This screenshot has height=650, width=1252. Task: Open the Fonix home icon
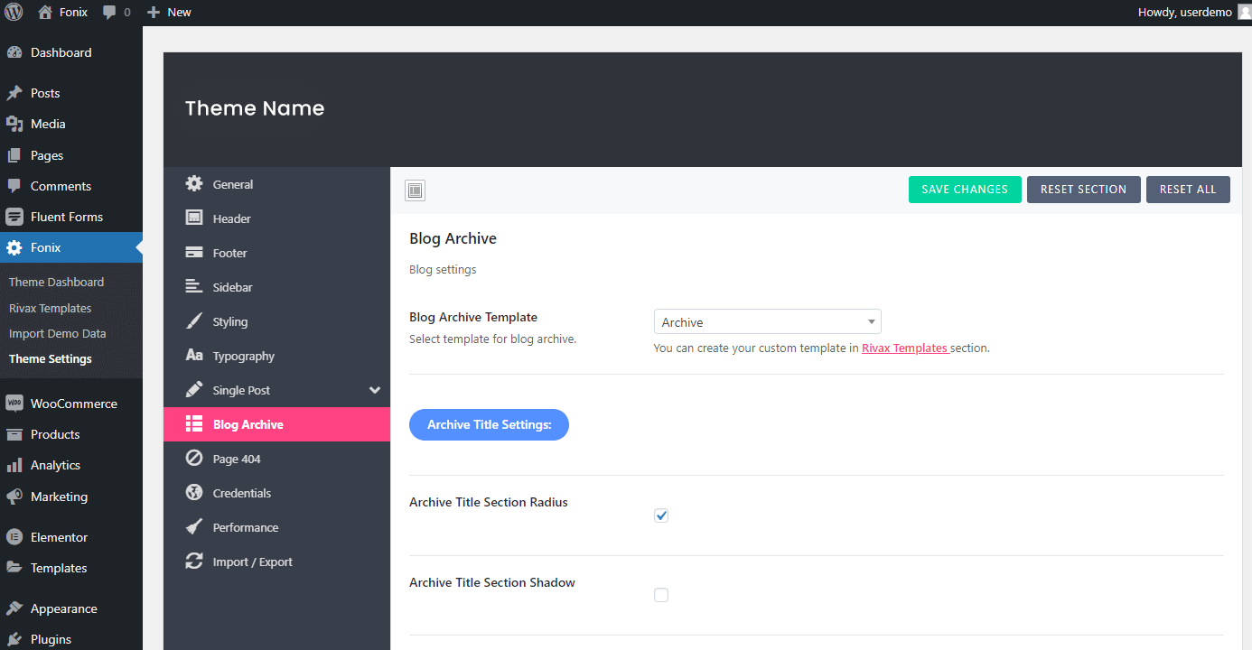[45, 12]
